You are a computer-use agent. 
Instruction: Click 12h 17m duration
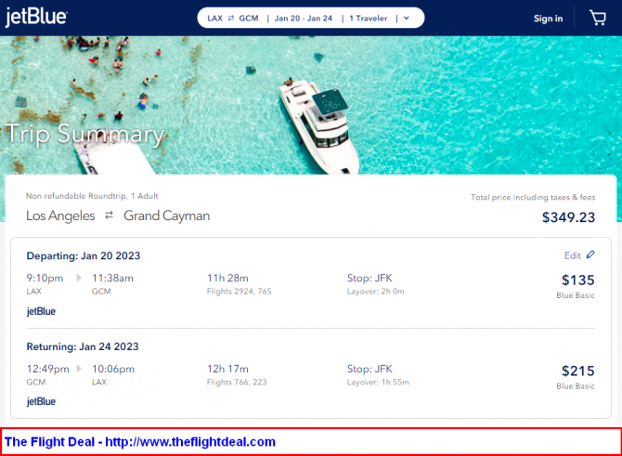click(x=227, y=369)
